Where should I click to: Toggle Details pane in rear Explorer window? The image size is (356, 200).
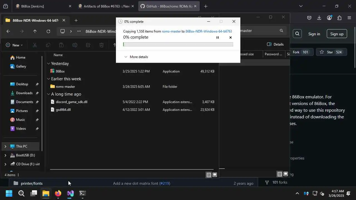click(275, 44)
